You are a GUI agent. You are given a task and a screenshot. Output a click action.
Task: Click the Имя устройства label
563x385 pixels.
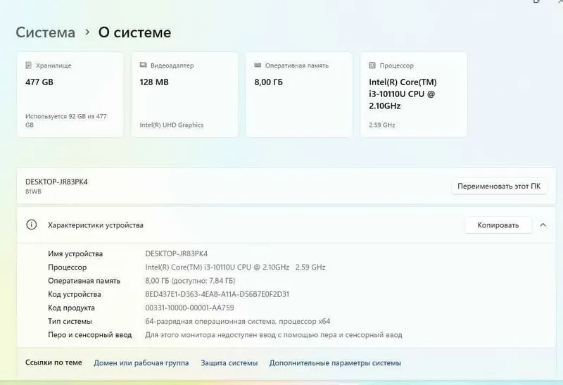pyautogui.click(x=75, y=253)
